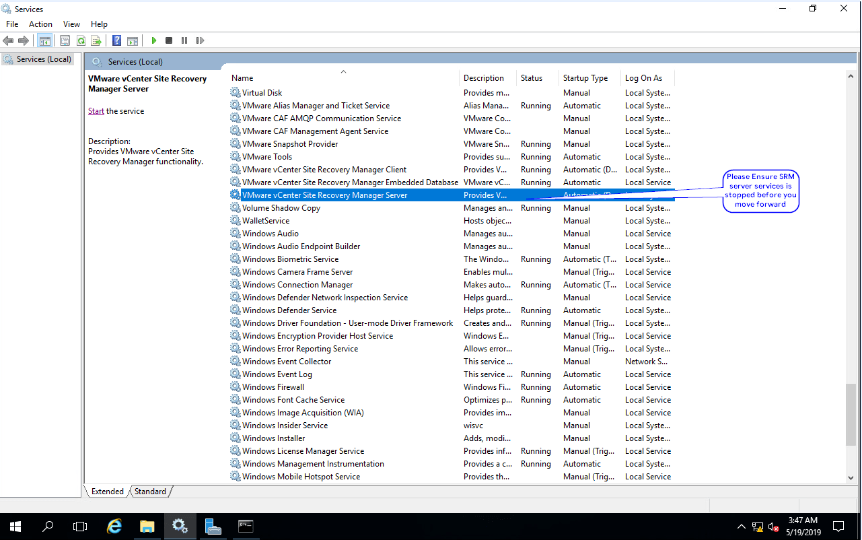The image size is (862, 540).
Task: Restart the service via the restart toolbar icon
Action: (x=200, y=40)
